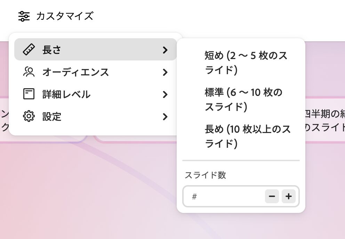Decrease slide count with minus button
This screenshot has width=345, height=239.
click(x=272, y=196)
